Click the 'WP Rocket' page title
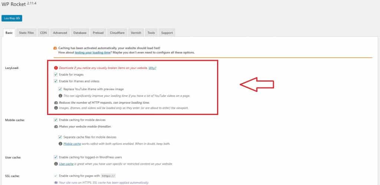380x185 pixels. tap(14, 5)
